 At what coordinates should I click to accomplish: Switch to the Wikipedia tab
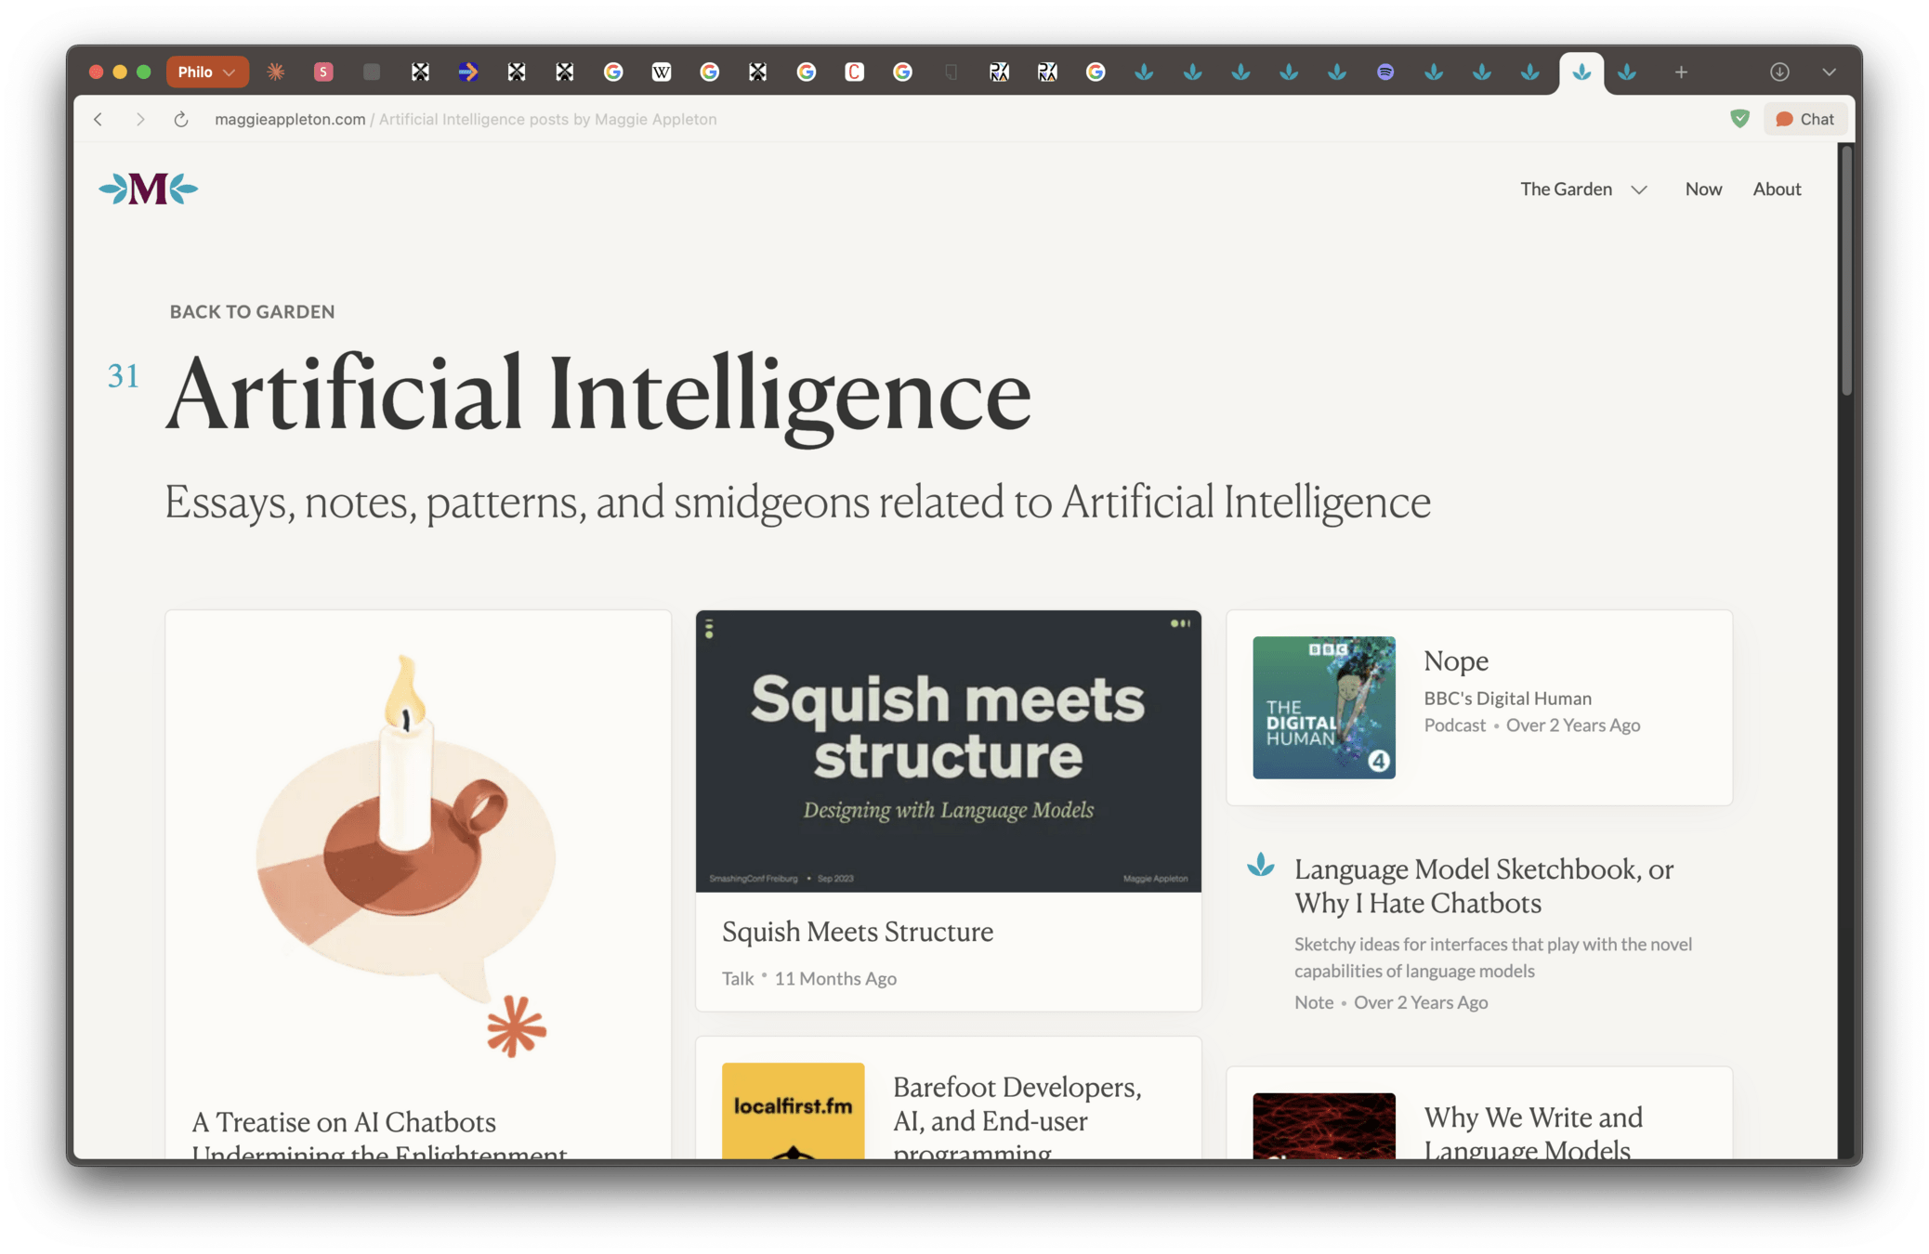[661, 72]
